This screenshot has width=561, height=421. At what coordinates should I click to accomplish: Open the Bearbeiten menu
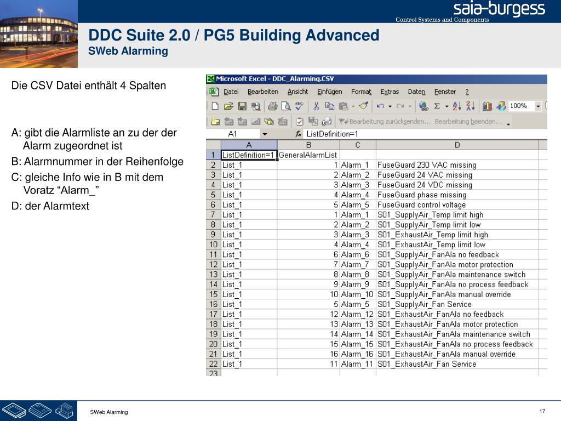click(263, 92)
